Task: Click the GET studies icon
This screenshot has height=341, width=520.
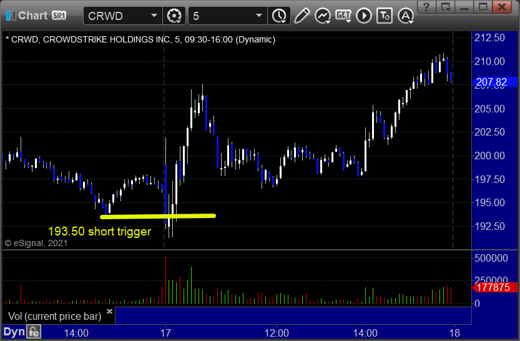Action: click(x=343, y=16)
